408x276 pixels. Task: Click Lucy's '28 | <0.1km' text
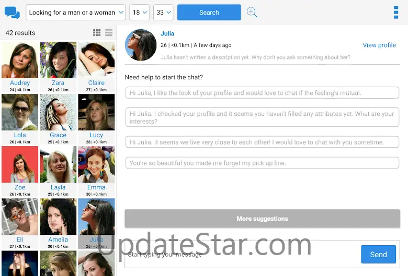96,142
